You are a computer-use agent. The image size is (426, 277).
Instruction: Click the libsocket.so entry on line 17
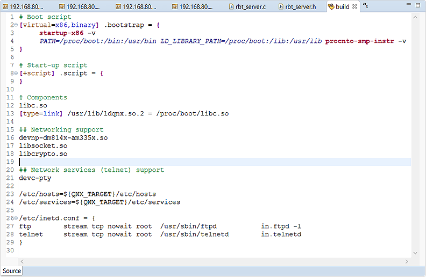pos(43,146)
